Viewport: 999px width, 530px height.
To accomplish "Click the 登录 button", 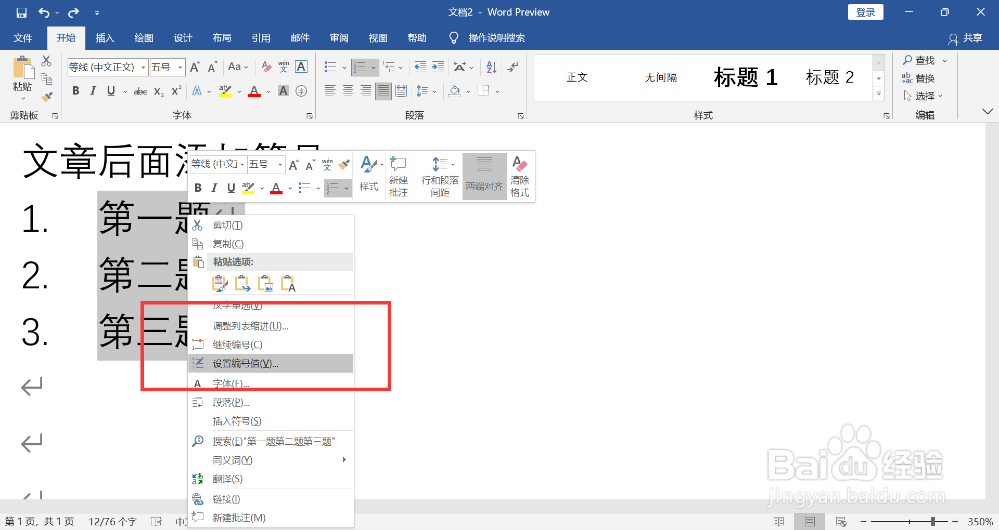I will 865,11.
